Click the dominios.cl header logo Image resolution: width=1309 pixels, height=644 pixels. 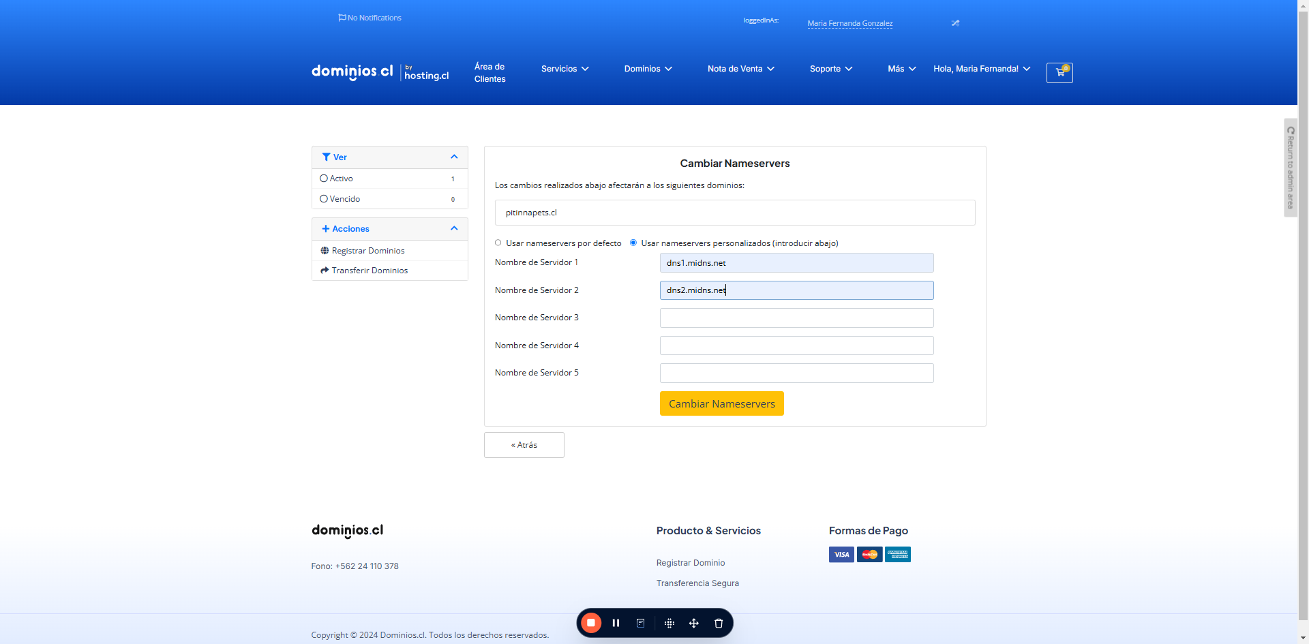pyautogui.click(x=352, y=72)
